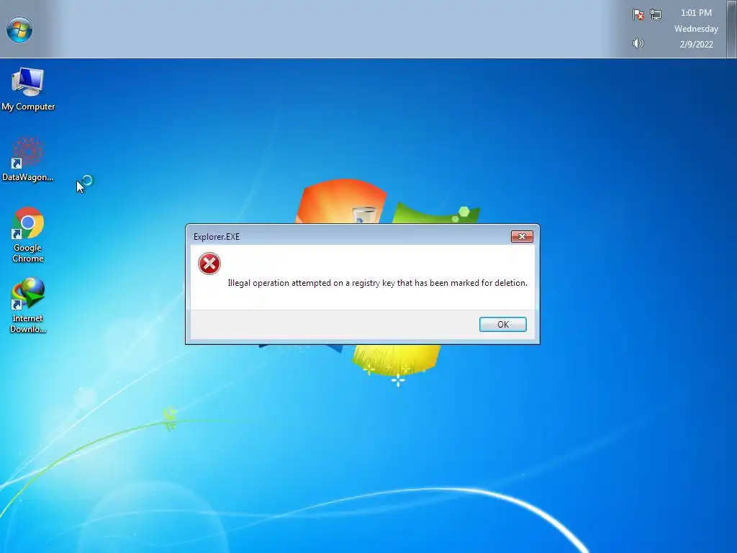The image size is (737, 553).
Task: Click OK in the Explorer.EXE dialog
Action: click(502, 325)
